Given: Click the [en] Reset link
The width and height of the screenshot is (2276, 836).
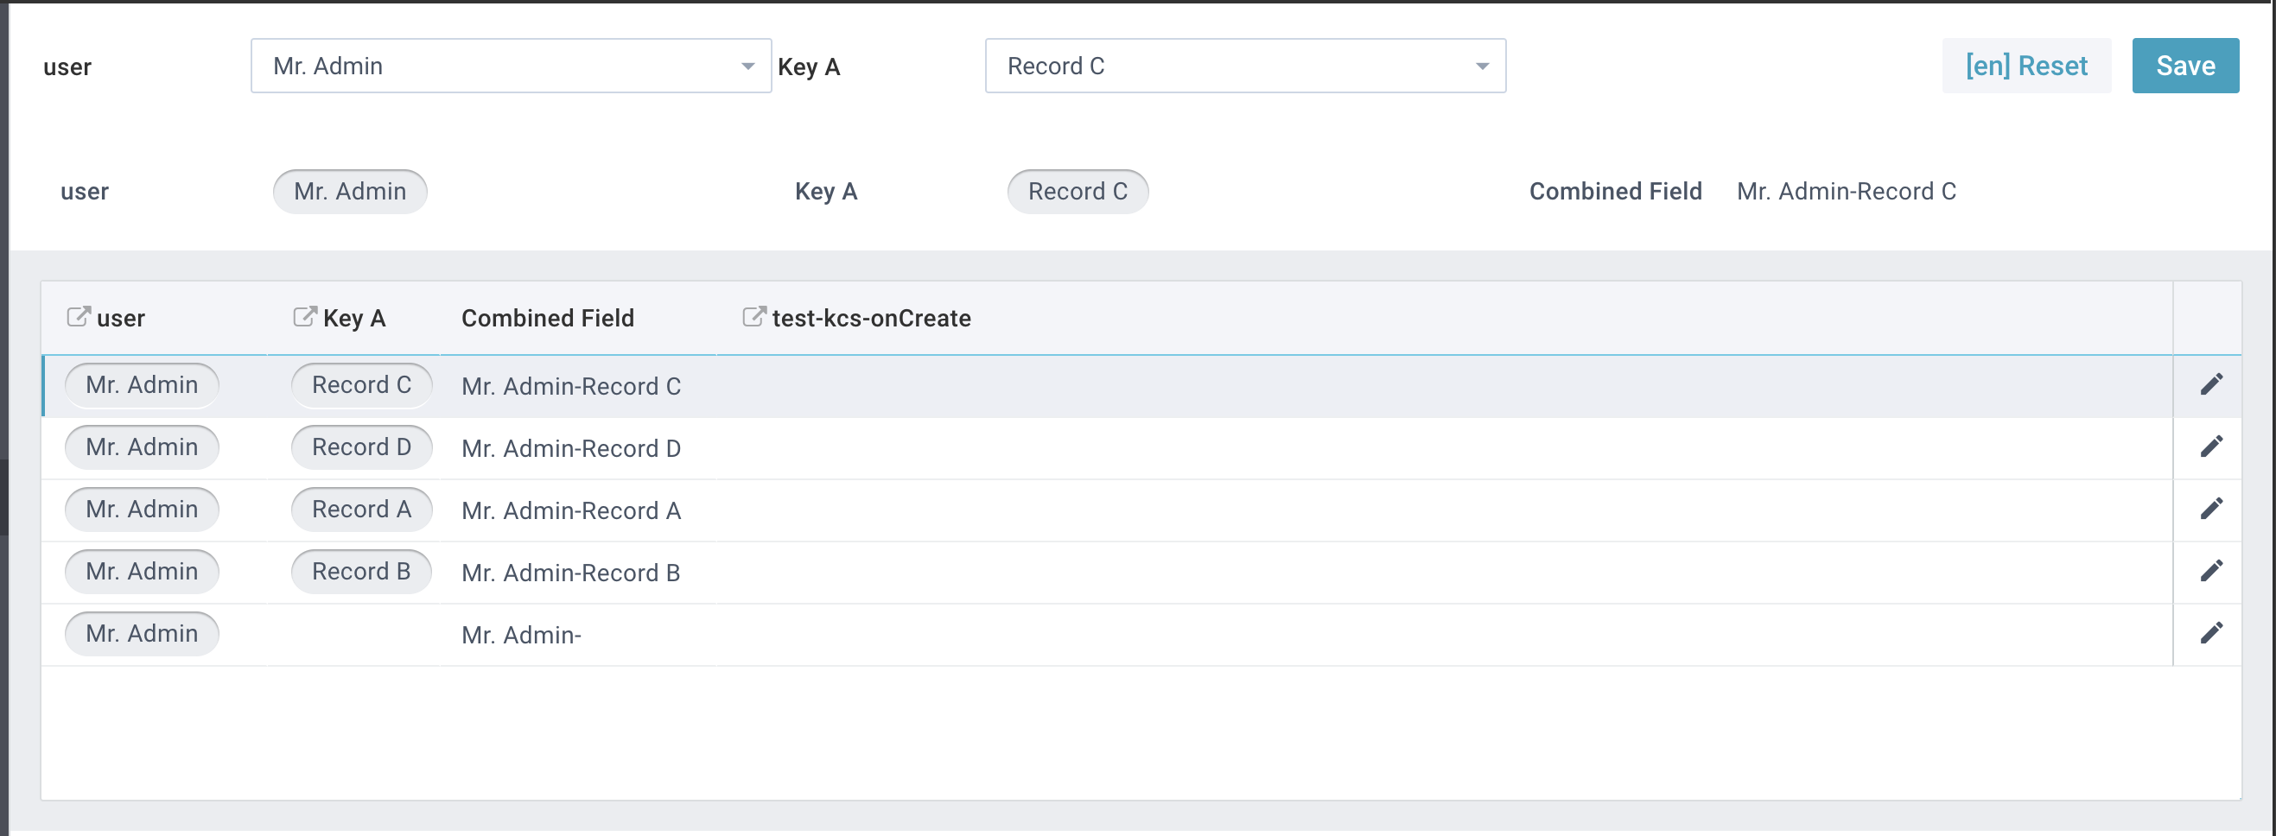Looking at the screenshot, I should pos(2027,65).
